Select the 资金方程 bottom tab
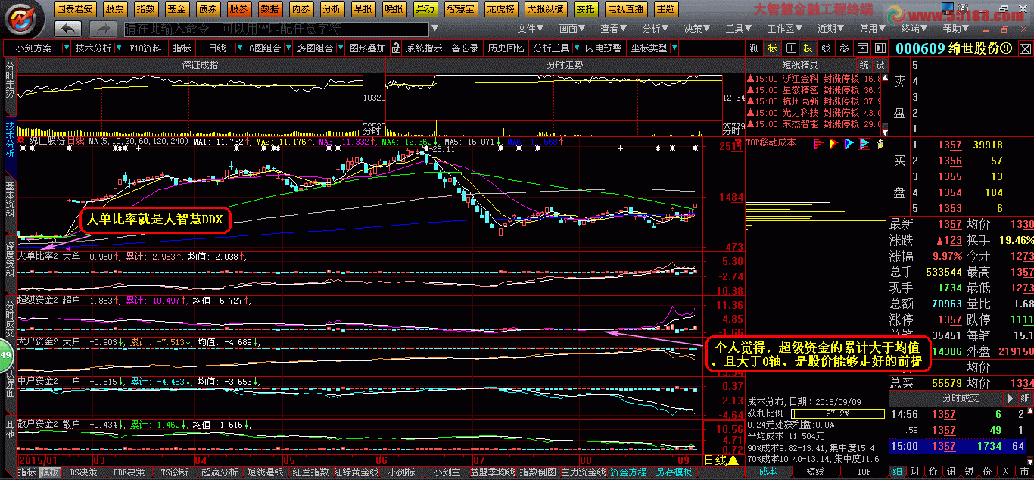The image size is (1034, 480). point(628,472)
